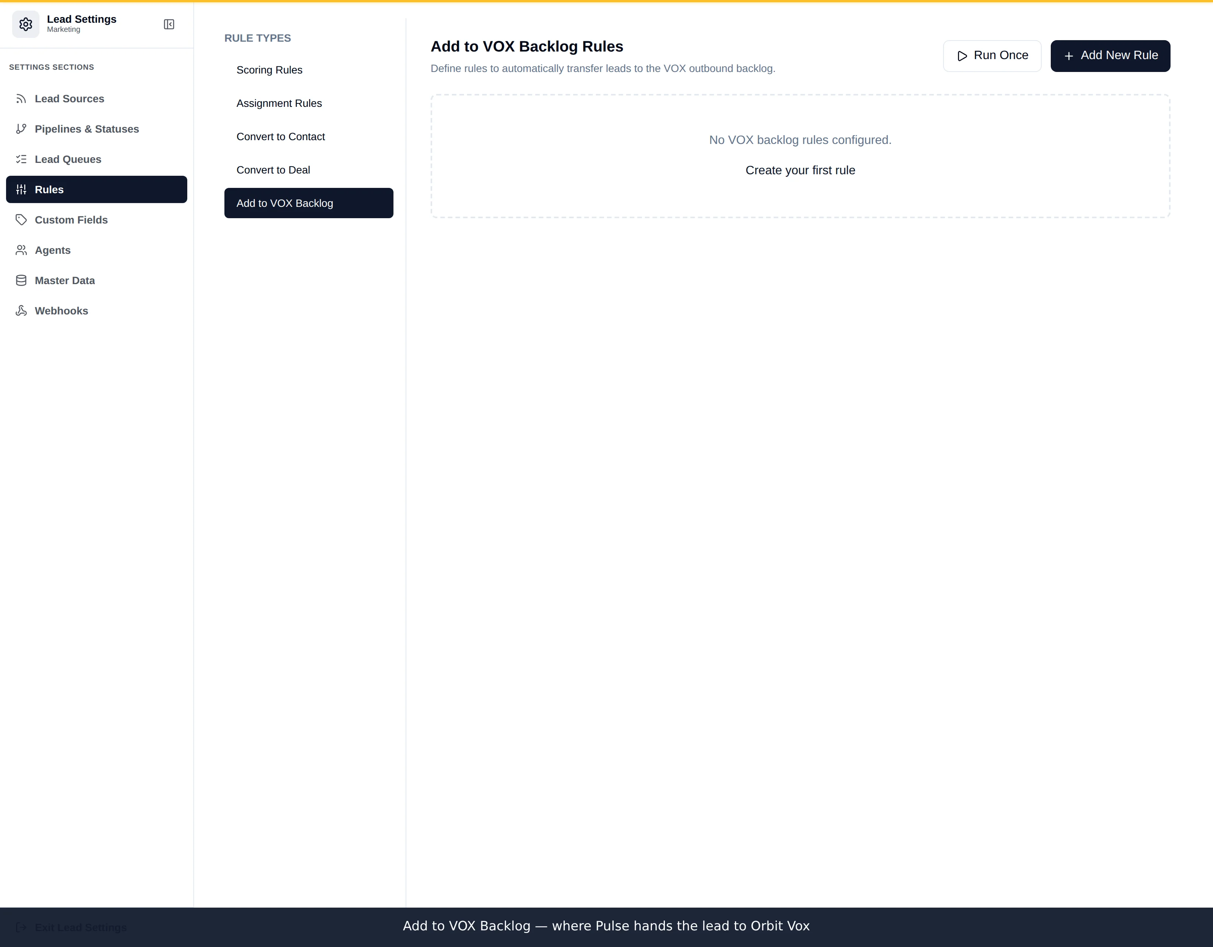Select the Convert to Contact rule type
The height and width of the screenshot is (947, 1213).
tap(309, 136)
